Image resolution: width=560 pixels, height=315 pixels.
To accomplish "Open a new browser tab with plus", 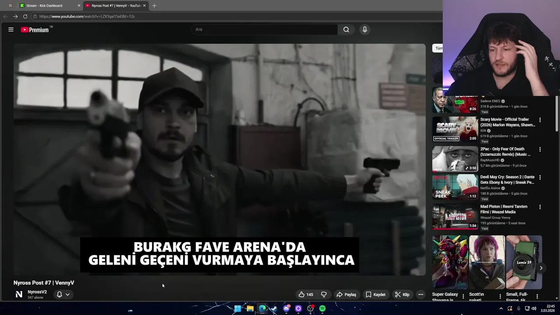I will (x=154, y=6).
